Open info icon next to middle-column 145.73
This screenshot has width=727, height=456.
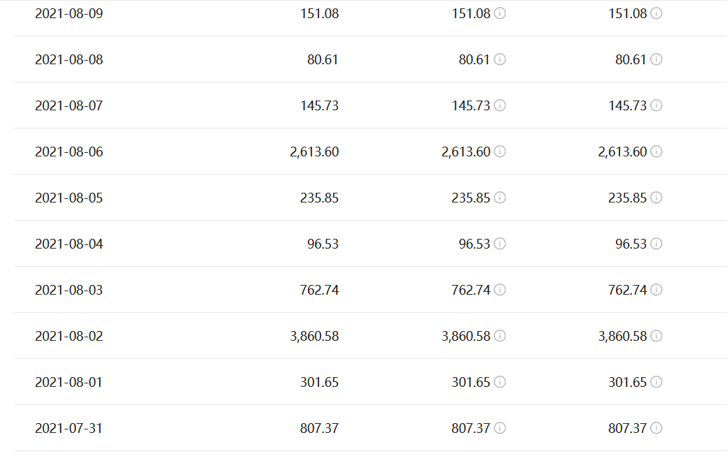pos(499,105)
